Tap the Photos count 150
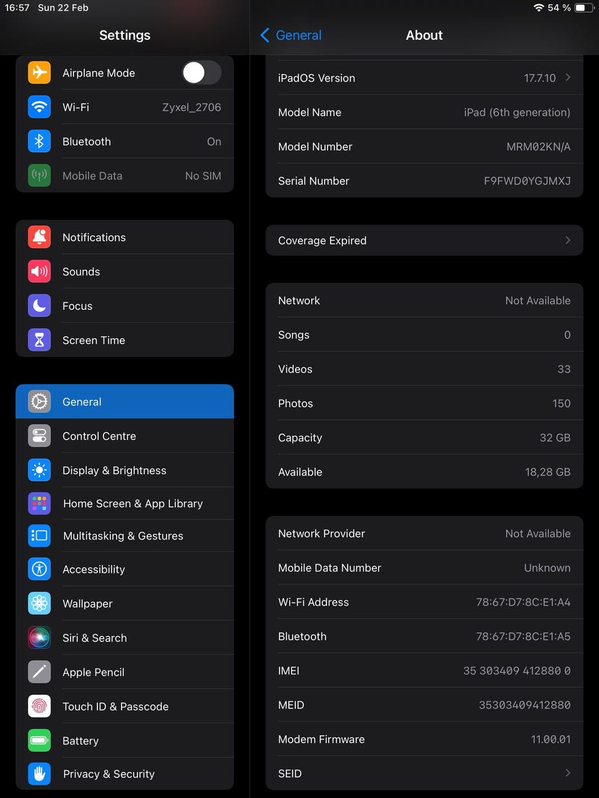The height and width of the screenshot is (798, 599). coord(562,403)
